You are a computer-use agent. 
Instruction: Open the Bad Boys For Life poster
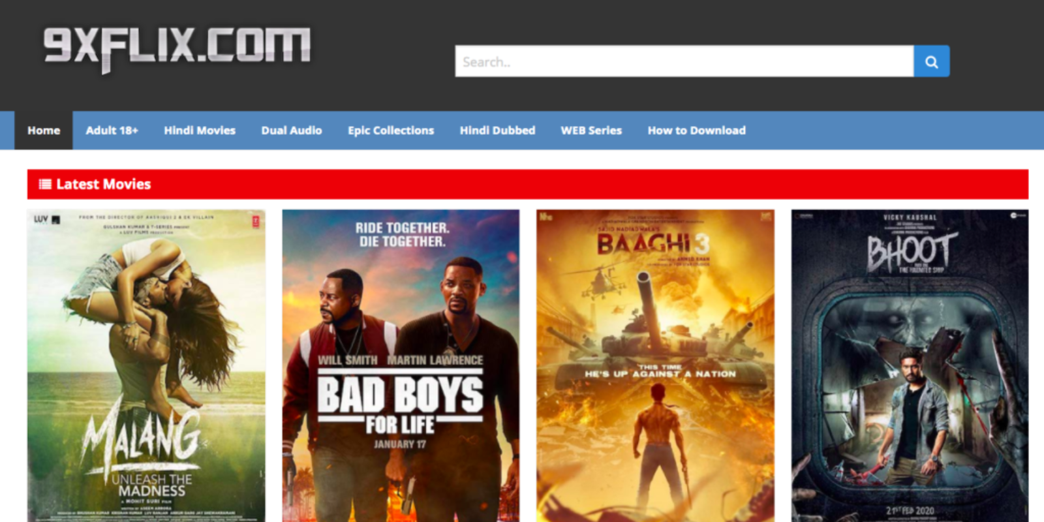coord(401,365)
